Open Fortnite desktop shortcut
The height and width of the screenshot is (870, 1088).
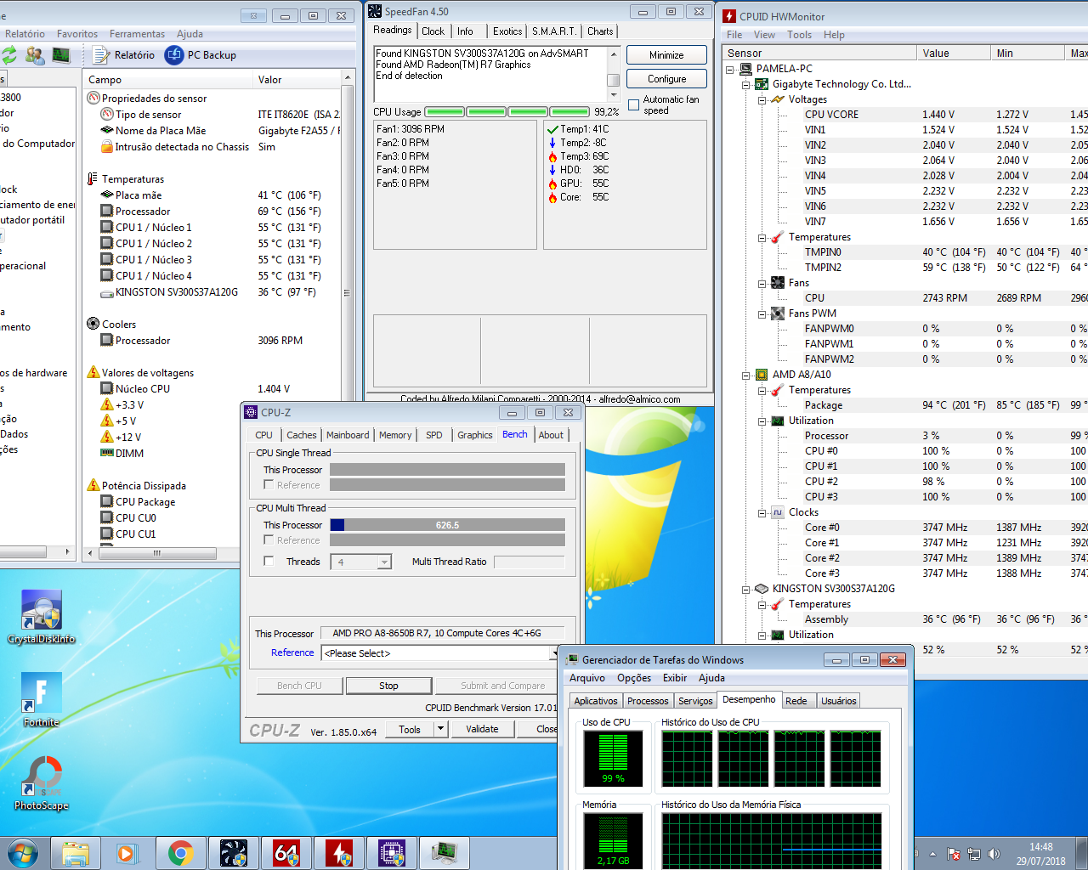[x=41, y=700]
